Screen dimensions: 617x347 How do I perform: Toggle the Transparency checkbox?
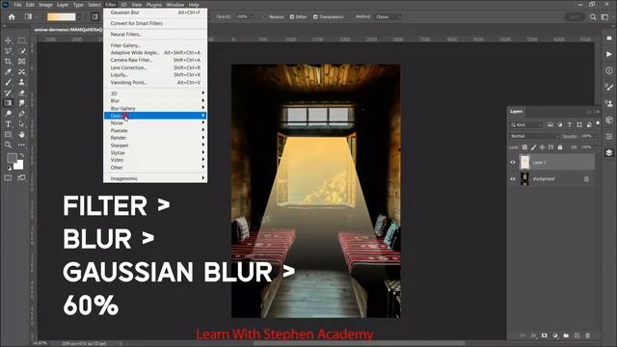point(315,17)
